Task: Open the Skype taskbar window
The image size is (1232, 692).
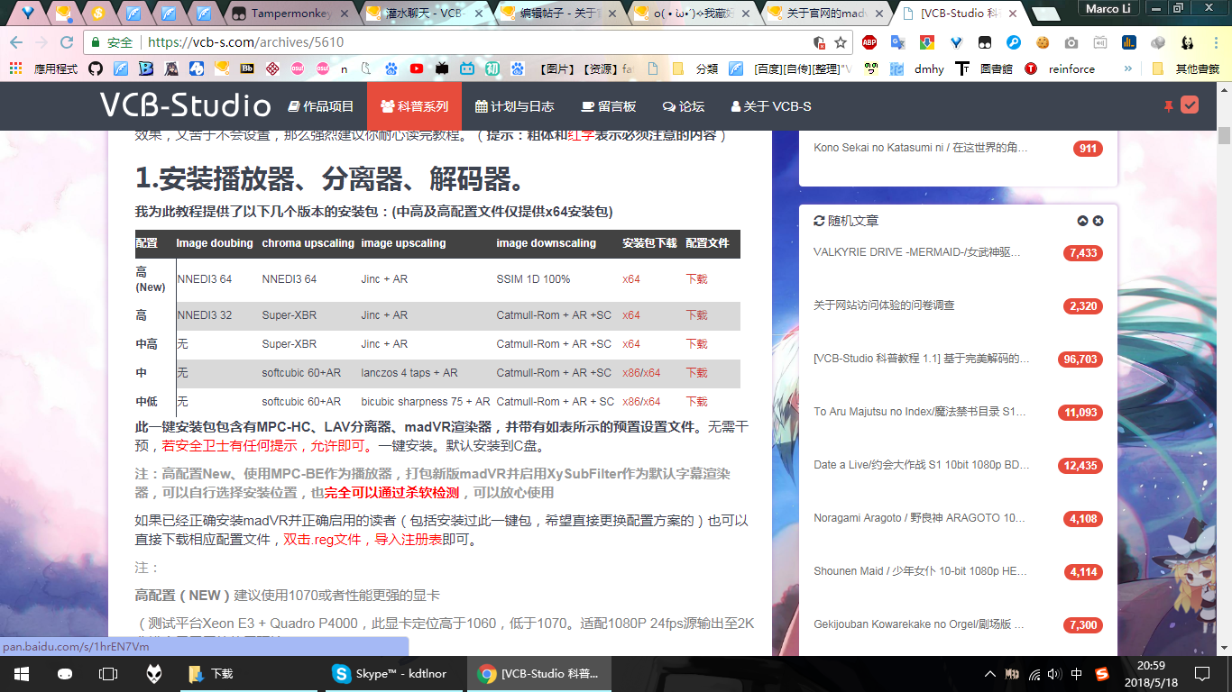Action: tap(393, 673)
